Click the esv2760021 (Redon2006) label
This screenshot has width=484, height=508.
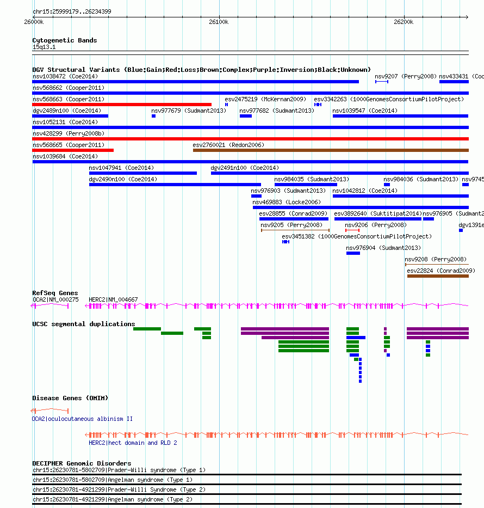(228, 145)
